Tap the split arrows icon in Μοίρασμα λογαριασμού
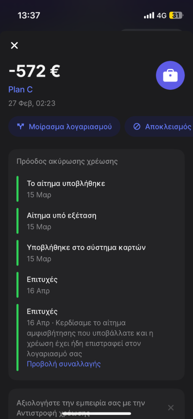Screen dimensions: 193x419 point(21,126)
